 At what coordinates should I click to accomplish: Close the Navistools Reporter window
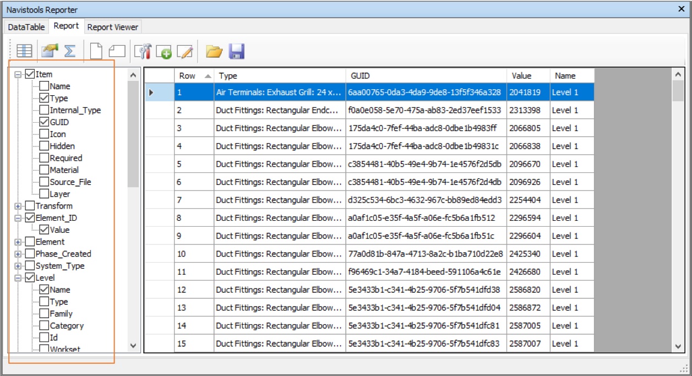tap(682, 9)
